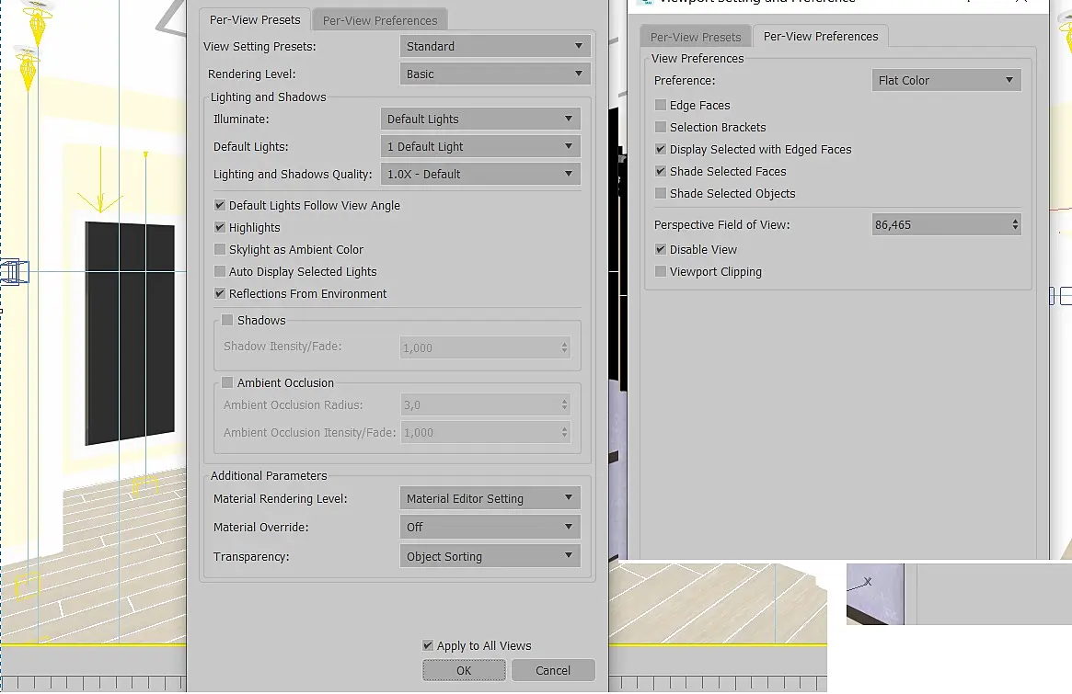
Task: Enable Skylight as Ambient Color
Action: click(x=219, y=249)
